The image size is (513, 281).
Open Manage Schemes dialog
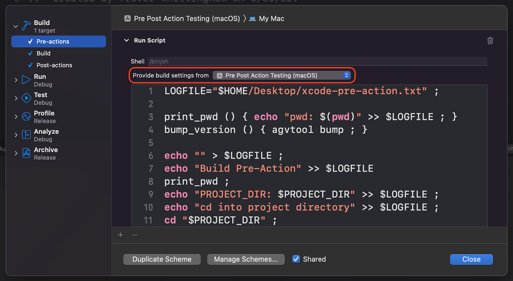tap(246, 259)
